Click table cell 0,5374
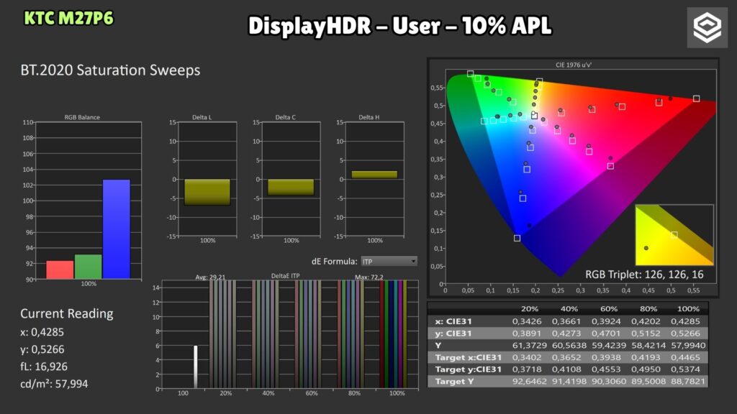Image resolution: width=737 pixels, height=414 pixels. [685, 369]
